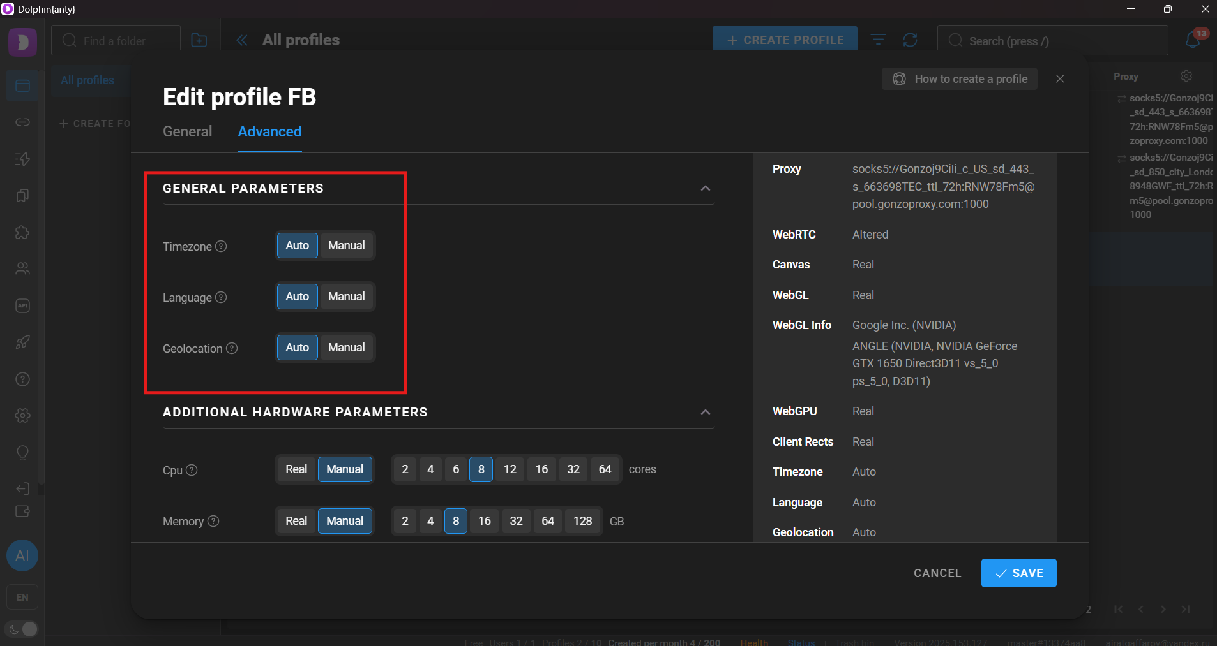Click the refresh profiles icon
Viewport: 1217px width, 646px height.
point(910,40)
